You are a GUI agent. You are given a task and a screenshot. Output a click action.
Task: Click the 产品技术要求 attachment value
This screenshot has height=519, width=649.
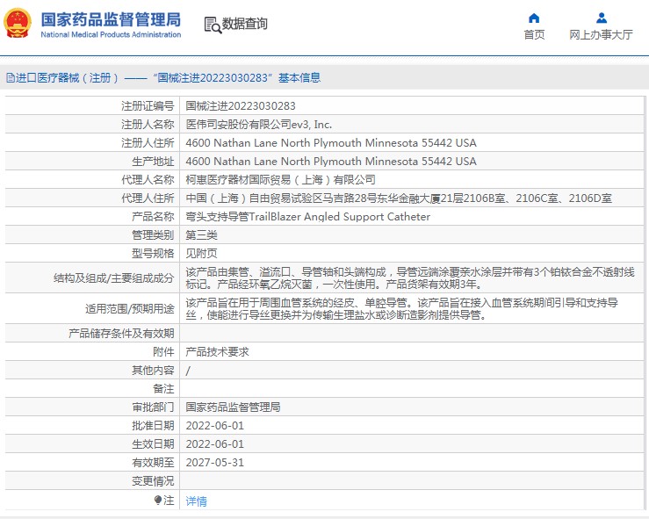(217, 352)
